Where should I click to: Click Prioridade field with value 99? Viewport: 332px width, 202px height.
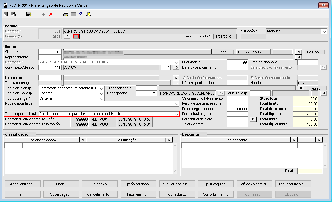click(x=237, y=62)
